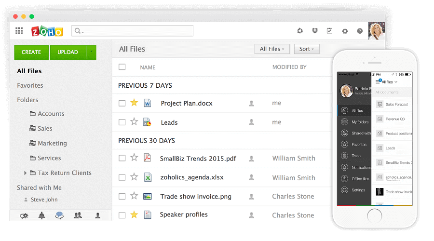Unstar the Project Plan.docx file
This screenshot has height=241, width=434.
point(134,103)
